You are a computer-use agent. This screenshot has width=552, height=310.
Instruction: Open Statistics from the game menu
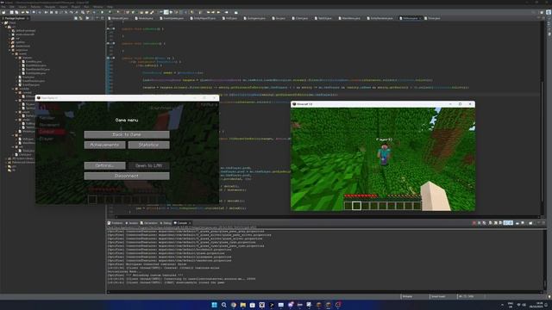coord(148,145)
